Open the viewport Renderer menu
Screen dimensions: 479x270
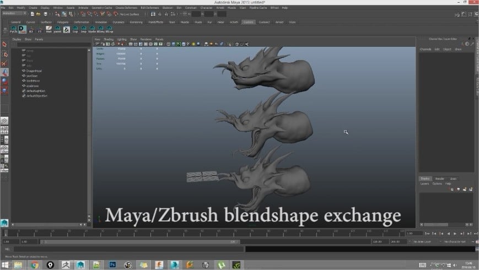point(146,40)
